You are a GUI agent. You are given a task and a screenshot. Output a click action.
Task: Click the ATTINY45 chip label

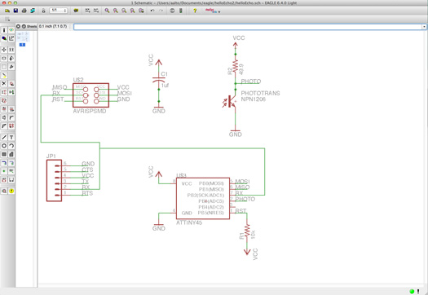point(189,222)
